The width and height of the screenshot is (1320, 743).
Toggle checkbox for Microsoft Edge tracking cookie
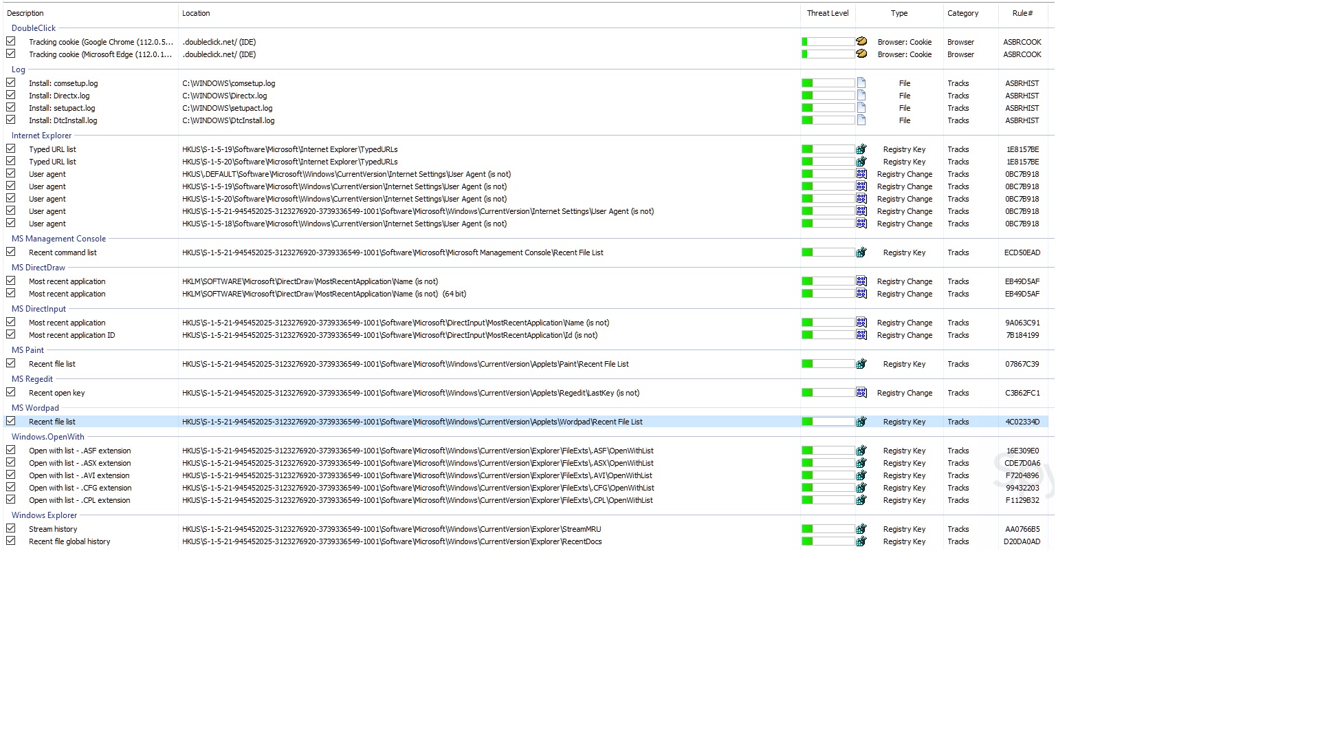pos(11,54)
